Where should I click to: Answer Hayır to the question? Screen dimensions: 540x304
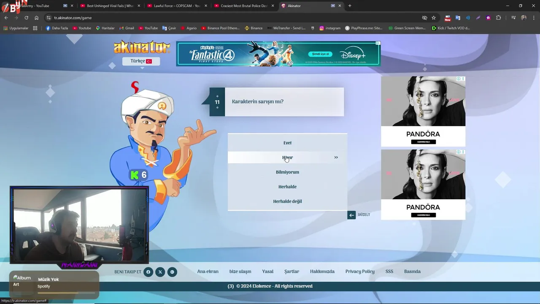click(287, 157)
